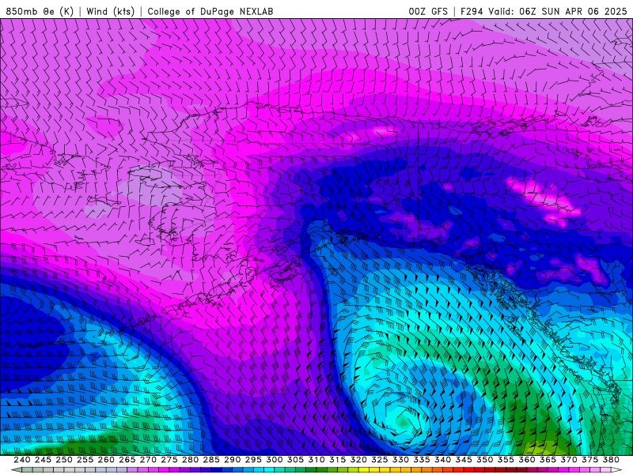
Task: Click the 300 colorbar value
Action: [x=274, y=460]
